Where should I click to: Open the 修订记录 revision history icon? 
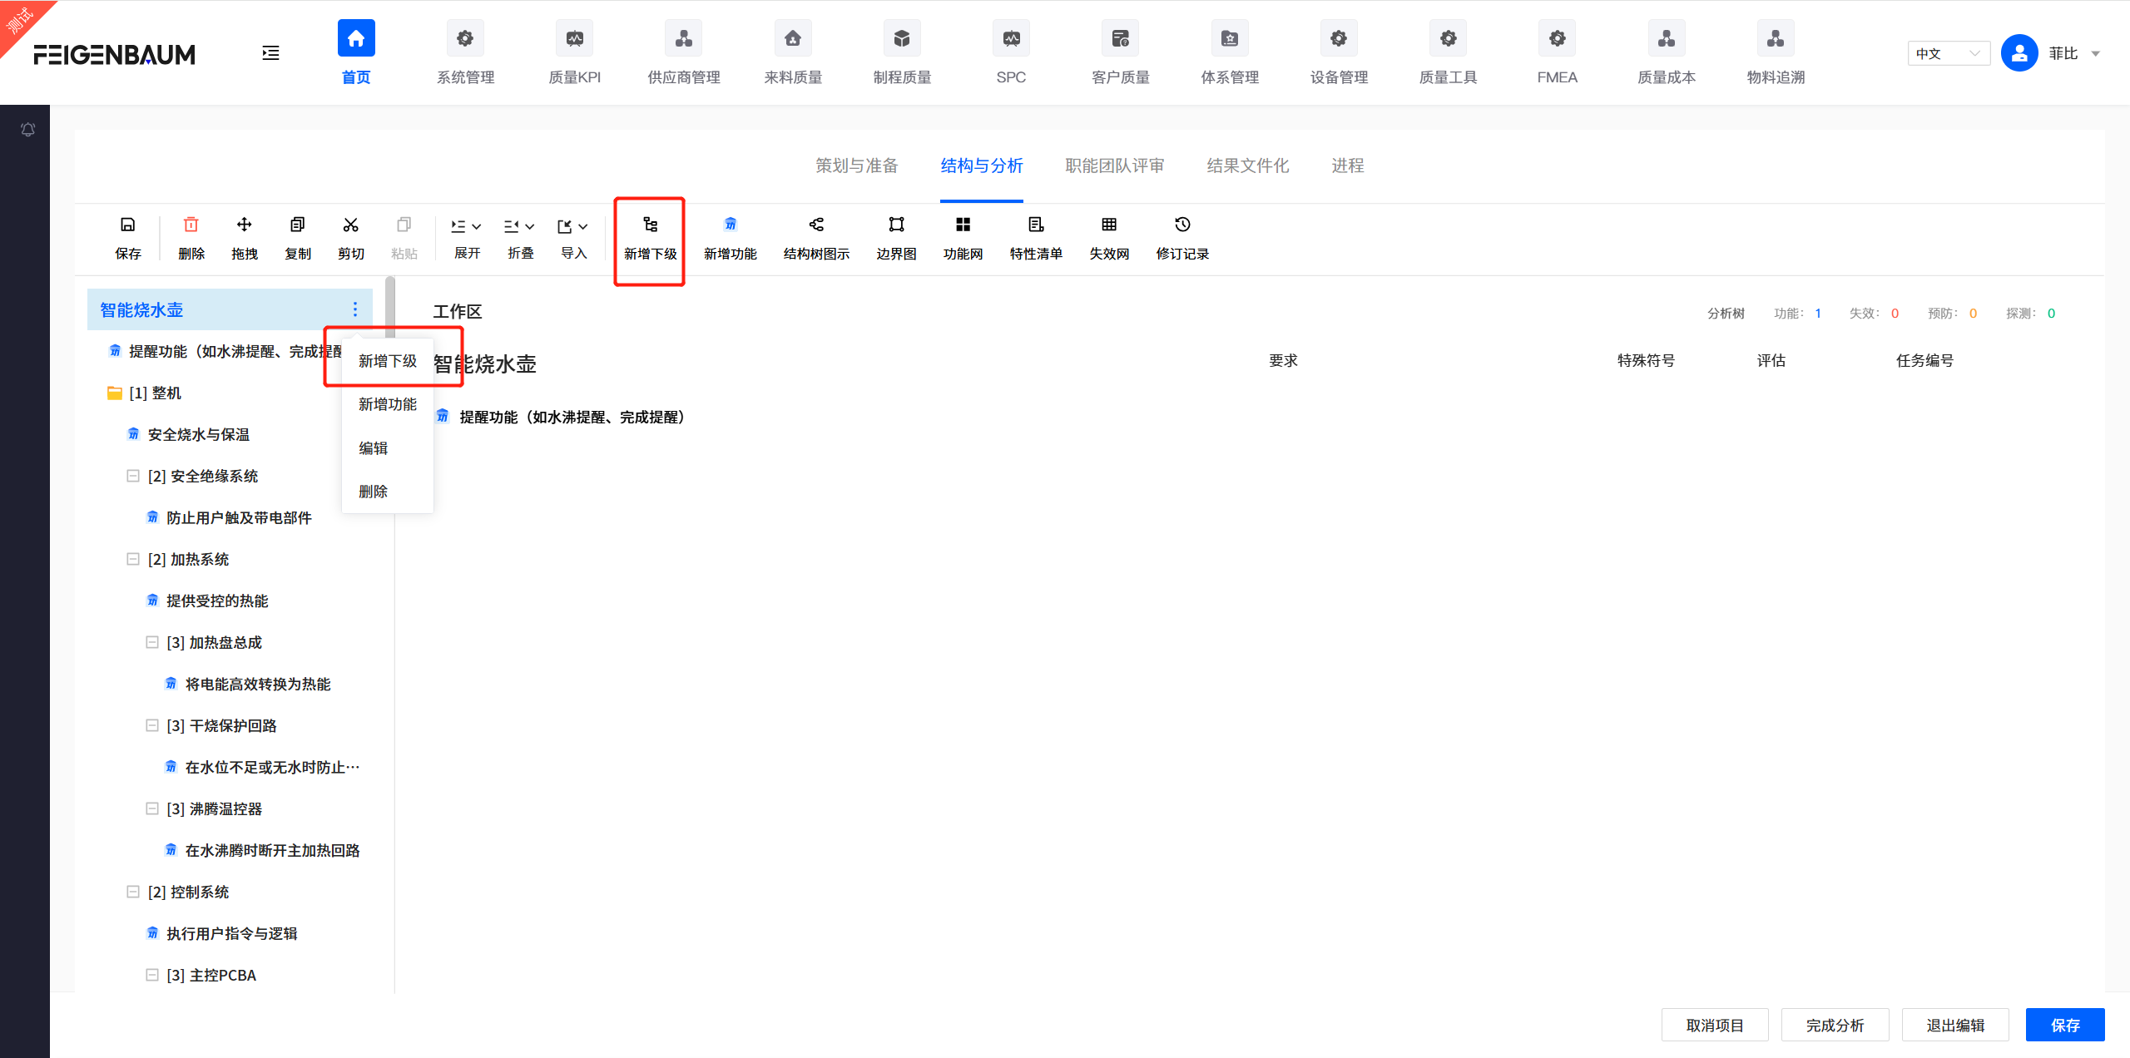(1181, 235)
